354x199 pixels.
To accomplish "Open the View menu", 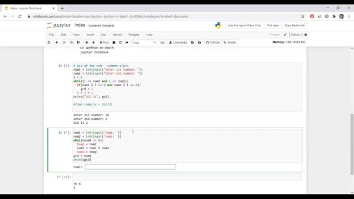I will pos(76,35).
